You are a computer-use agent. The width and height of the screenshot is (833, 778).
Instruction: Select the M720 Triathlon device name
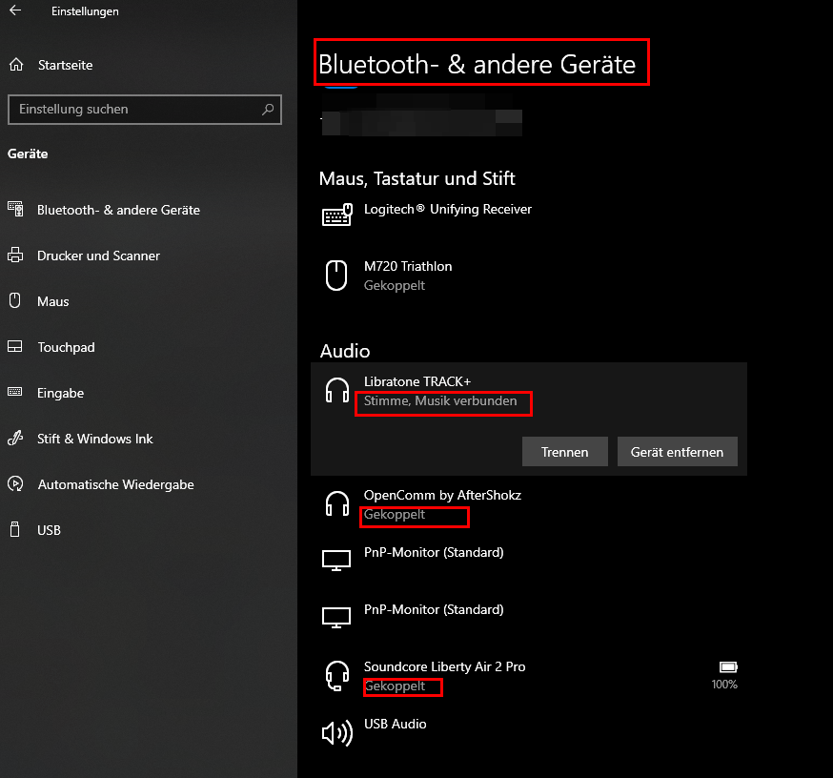[x=408, y=266]
